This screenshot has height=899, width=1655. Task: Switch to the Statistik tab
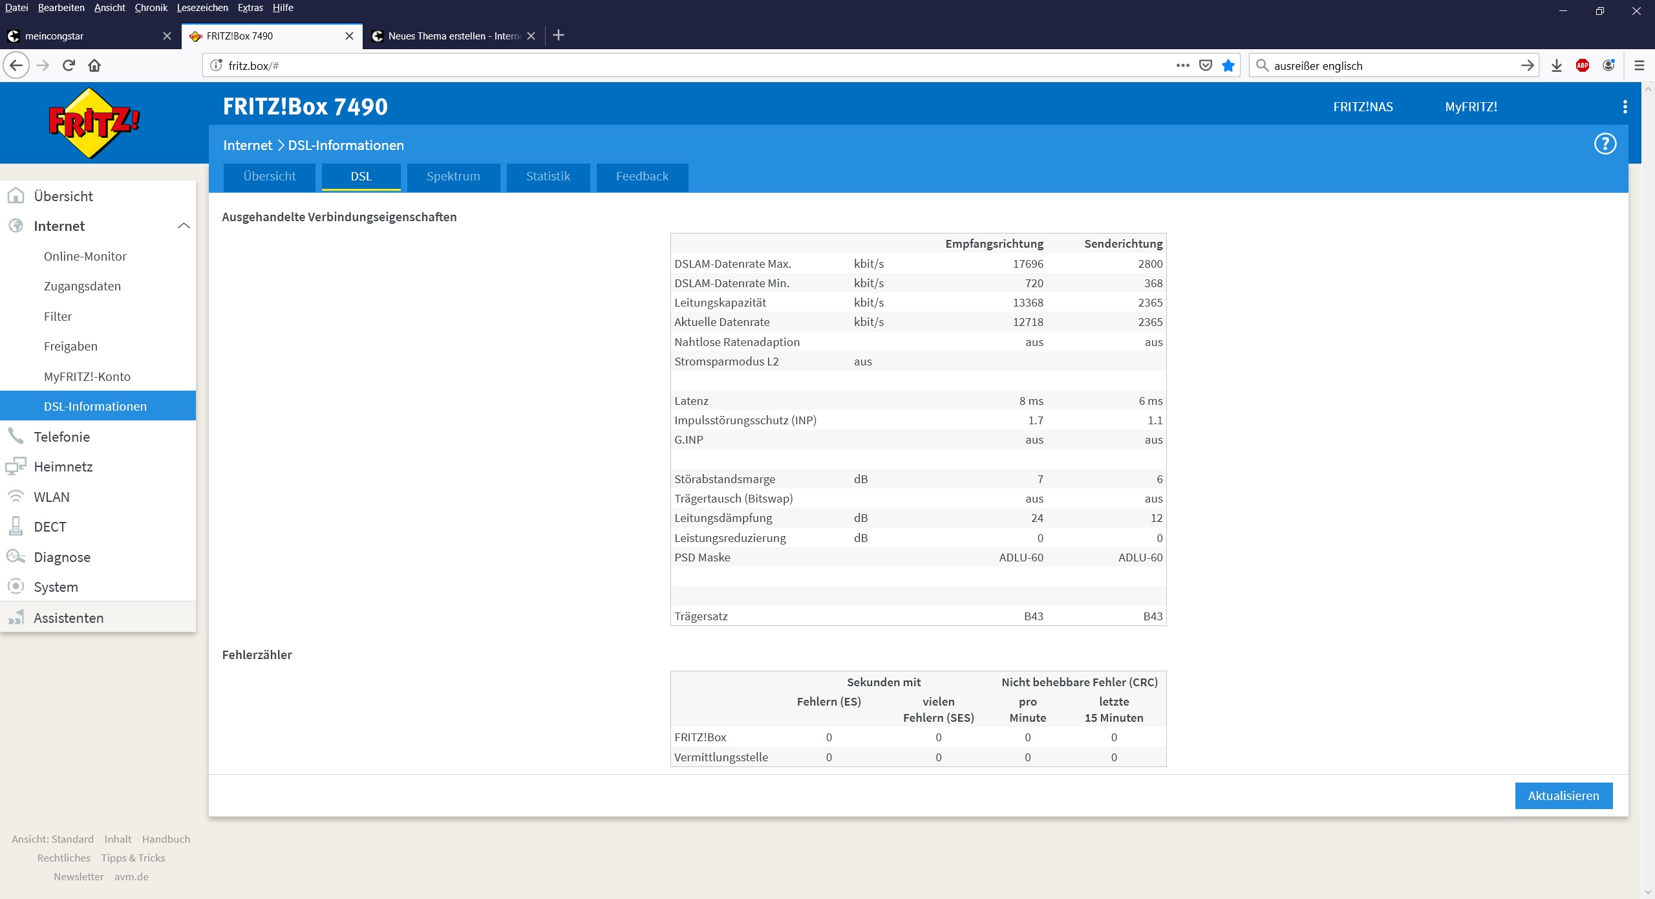pos(548,177)
